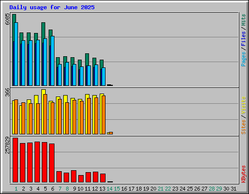Click the 366 axis maximum label
249x194 pixels.
(x=7, y=92)
